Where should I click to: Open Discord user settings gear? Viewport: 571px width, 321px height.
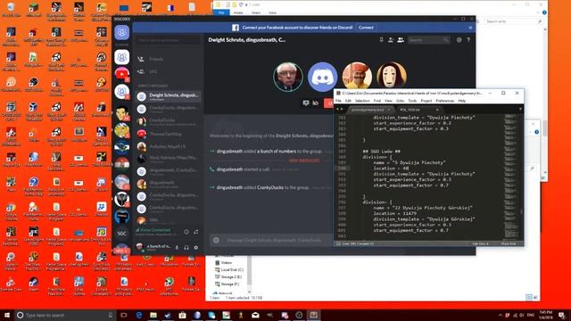tap(196, 248)
